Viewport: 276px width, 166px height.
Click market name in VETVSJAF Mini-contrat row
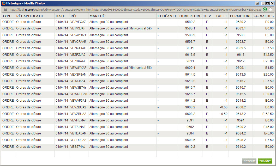pyautogui.click(x=121, y=28)
